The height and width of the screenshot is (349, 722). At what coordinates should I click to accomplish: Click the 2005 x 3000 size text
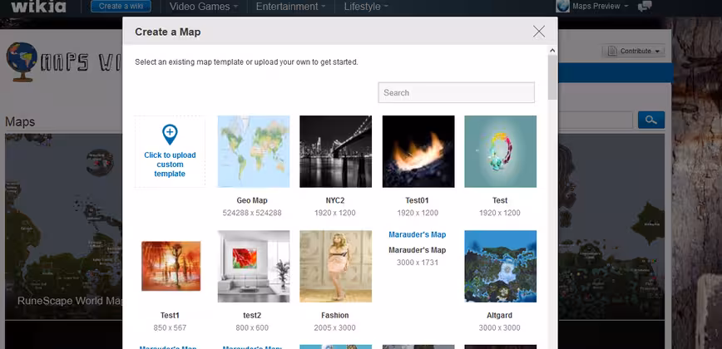pyautogui.click(x=334, y=328)
